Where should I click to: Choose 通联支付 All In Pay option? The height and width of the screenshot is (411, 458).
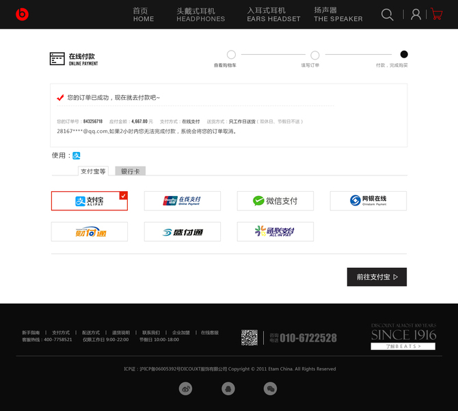[x=275, y=232]
